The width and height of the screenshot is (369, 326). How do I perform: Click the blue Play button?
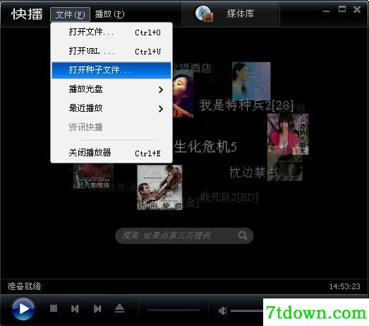click(23, 308)
